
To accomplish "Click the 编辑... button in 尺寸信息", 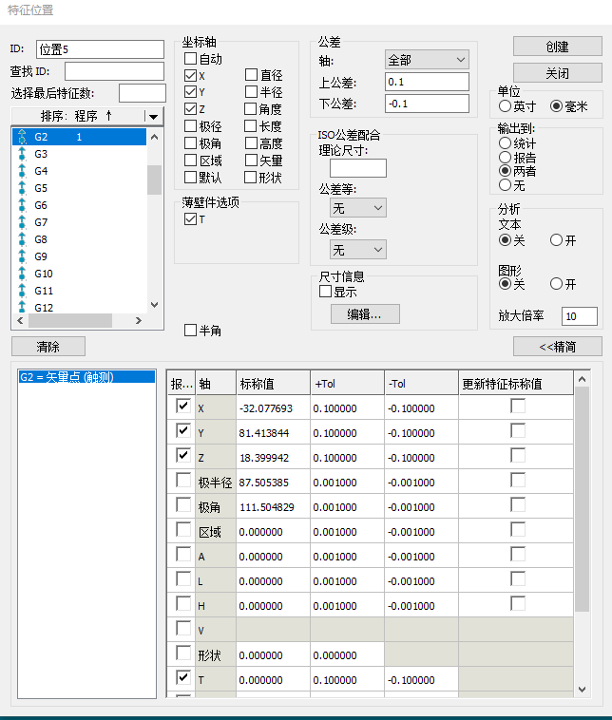I will [x=365, y=314].
